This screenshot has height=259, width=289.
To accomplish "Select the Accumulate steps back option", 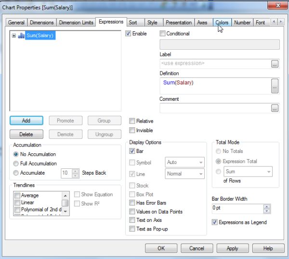I will (x=16, y=173).
